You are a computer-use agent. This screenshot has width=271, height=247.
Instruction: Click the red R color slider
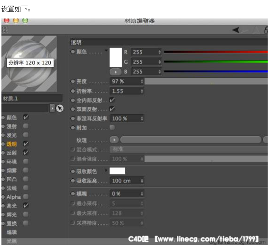click(x=216, y=52)
